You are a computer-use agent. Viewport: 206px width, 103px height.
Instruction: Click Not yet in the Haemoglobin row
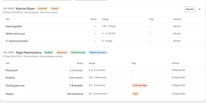click(177, 26)
